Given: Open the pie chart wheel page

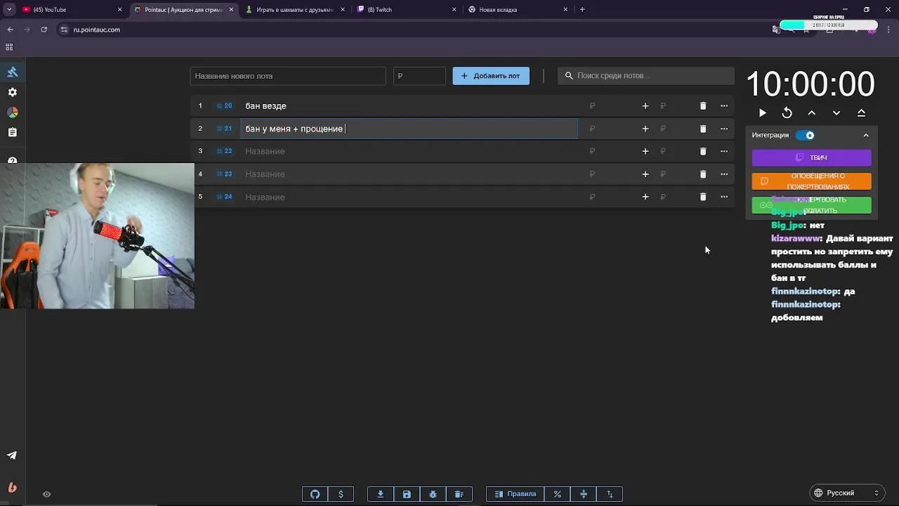Looking at the screenshot, I should pos(12,112).
